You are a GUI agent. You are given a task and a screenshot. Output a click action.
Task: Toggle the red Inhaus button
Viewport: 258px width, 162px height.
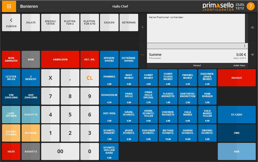[x=237, y=78]
